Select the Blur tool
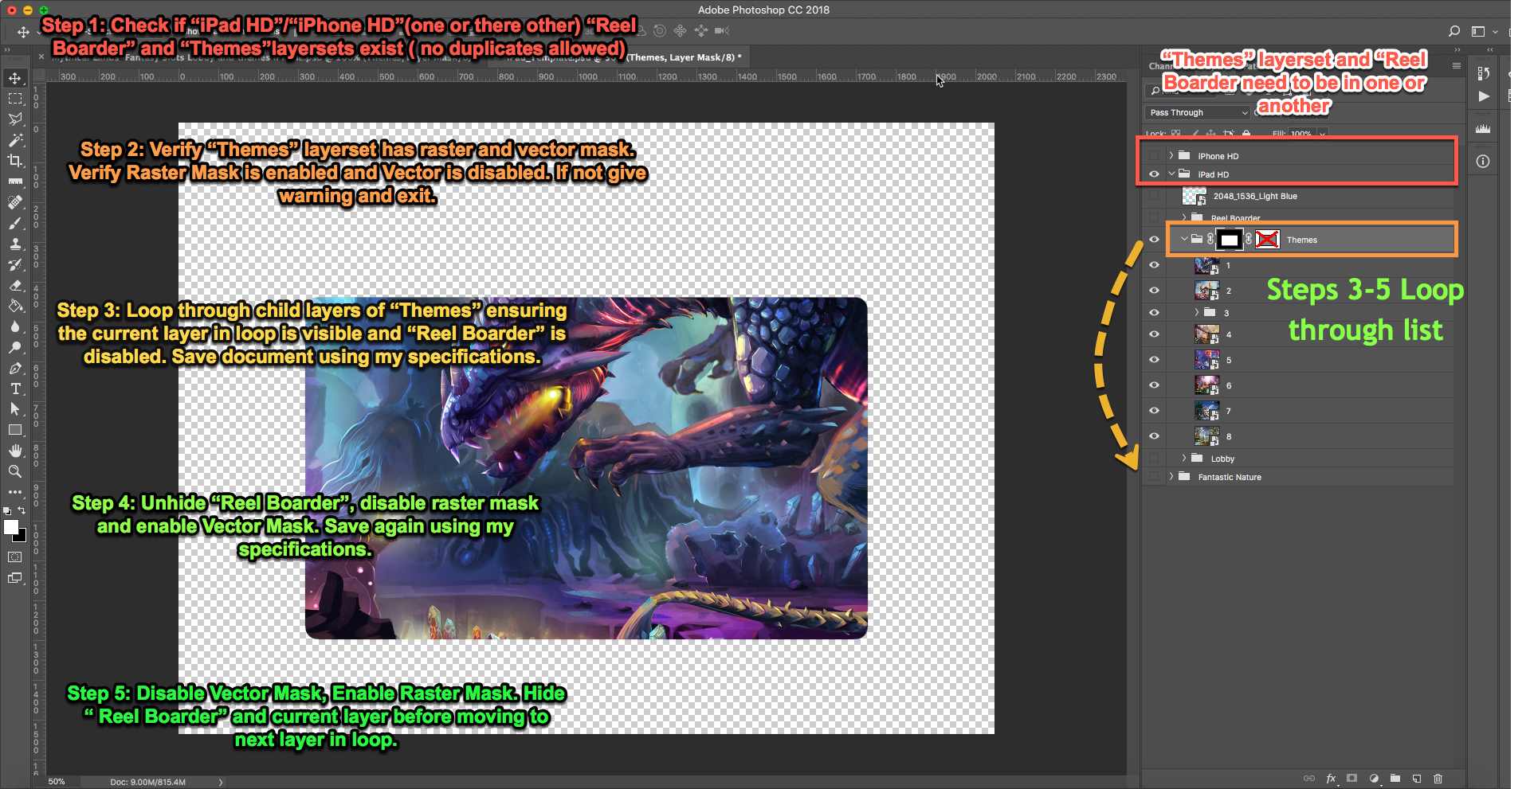Screen dimensions: 1530x789 pos(15,326)
